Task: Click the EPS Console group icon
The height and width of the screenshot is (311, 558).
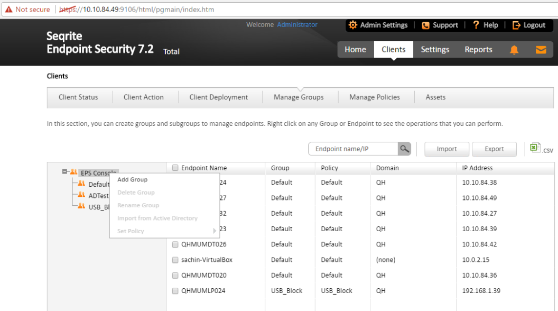Action: 73,172
